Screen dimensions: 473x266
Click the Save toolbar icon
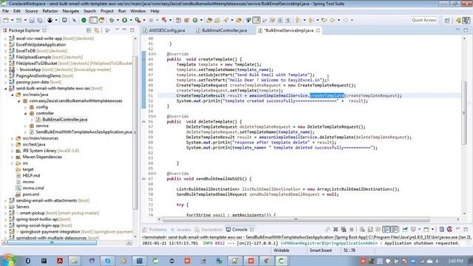pyautogui.click(x=32, y=20)
